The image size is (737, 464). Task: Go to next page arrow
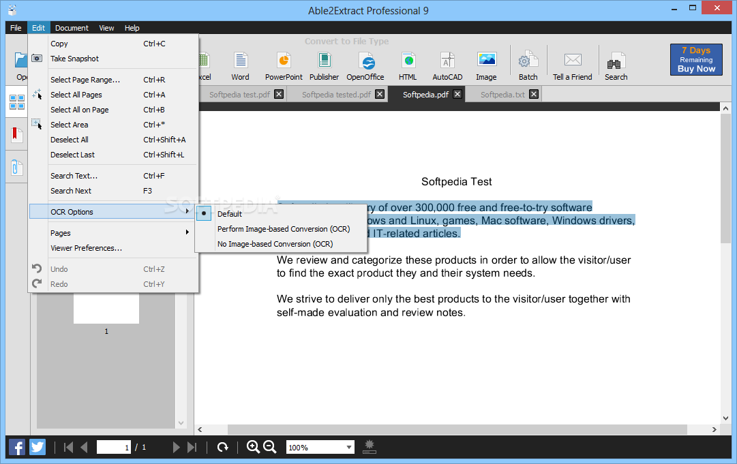[177, 447]
